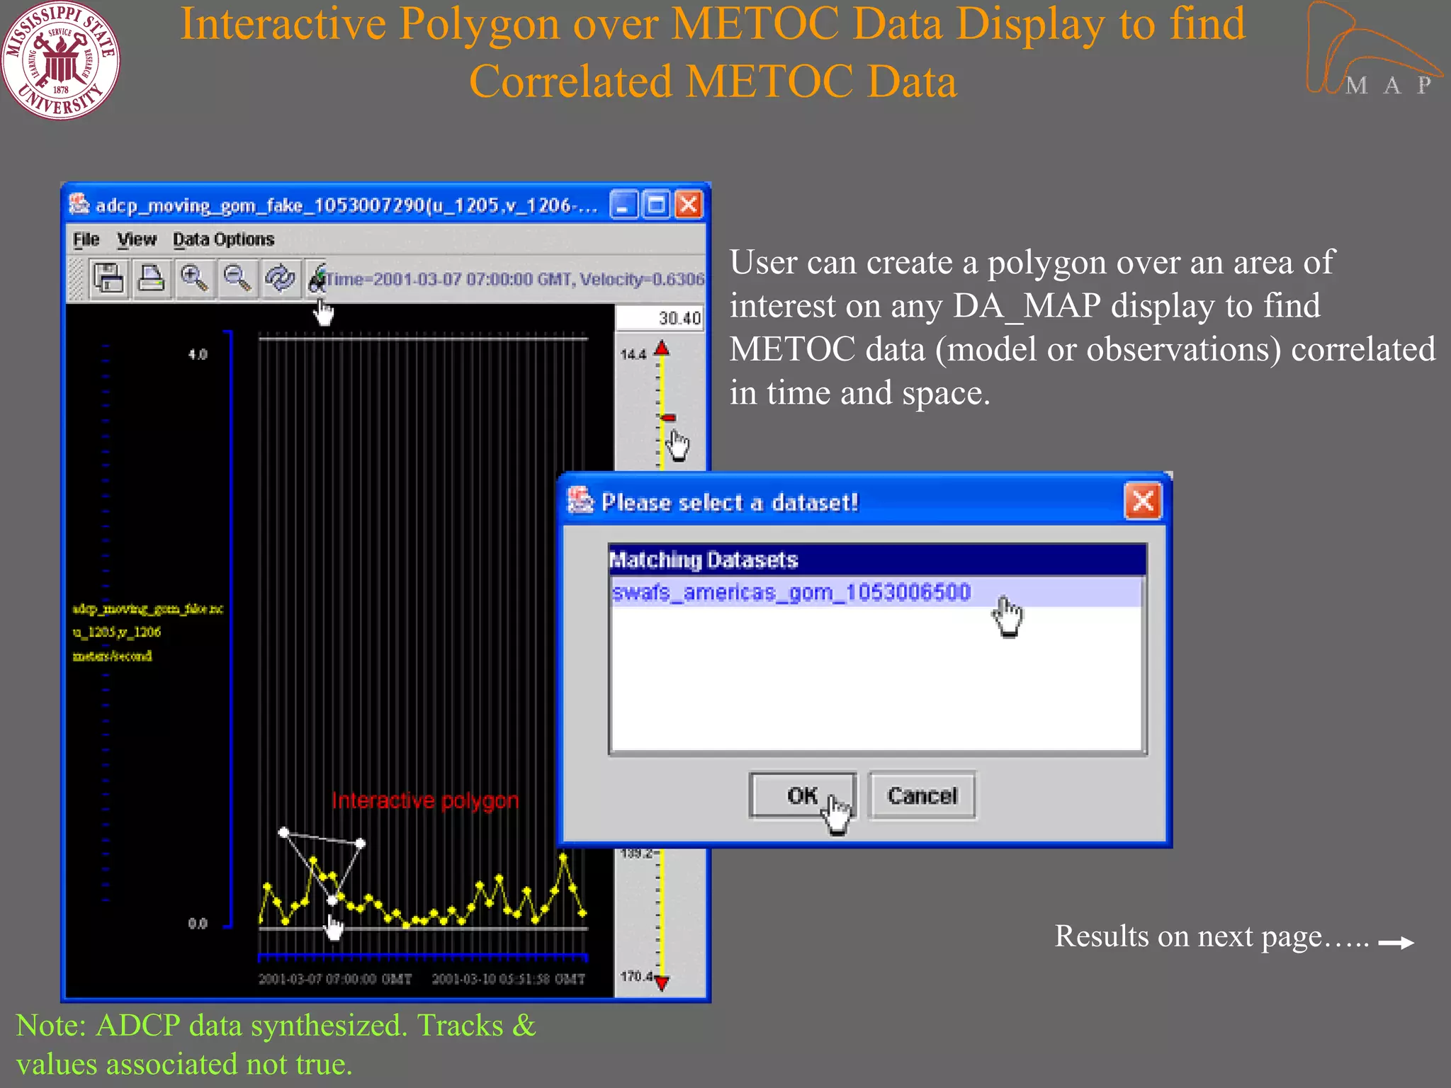
Task: Click Cancel in the dataset dialog
Action: click(922, 795)
